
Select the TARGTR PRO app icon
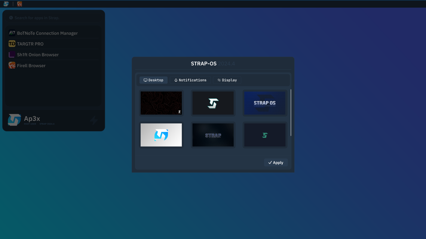pyautogui.click(x=12, y=44)
